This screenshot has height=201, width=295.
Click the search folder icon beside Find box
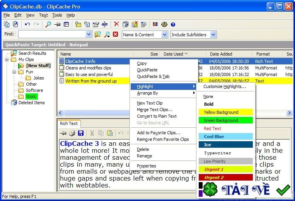(98, 35)
